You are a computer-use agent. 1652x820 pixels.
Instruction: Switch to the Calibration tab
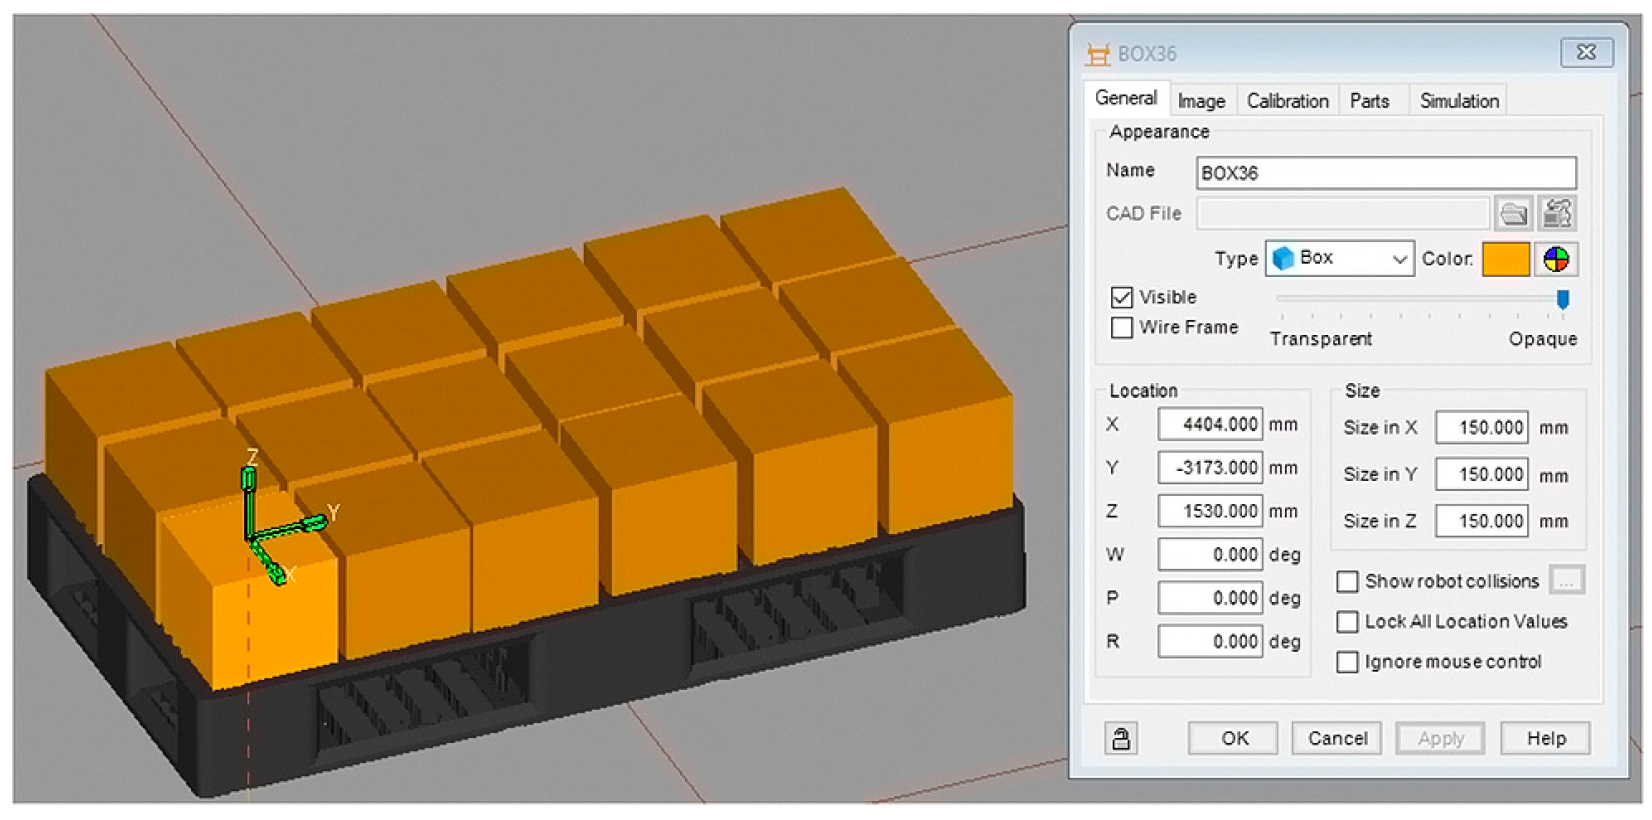[x=1287, y=101]
